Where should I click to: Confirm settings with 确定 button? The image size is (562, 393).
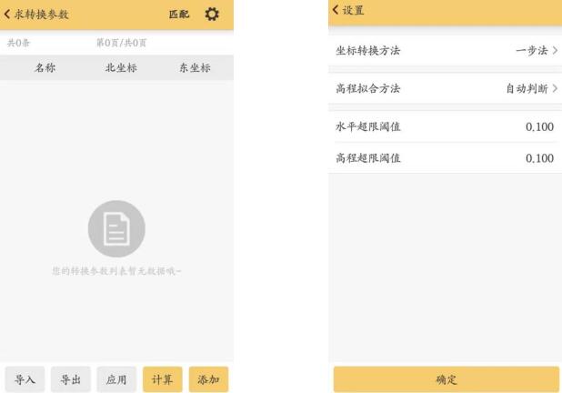tap(447, 379)
